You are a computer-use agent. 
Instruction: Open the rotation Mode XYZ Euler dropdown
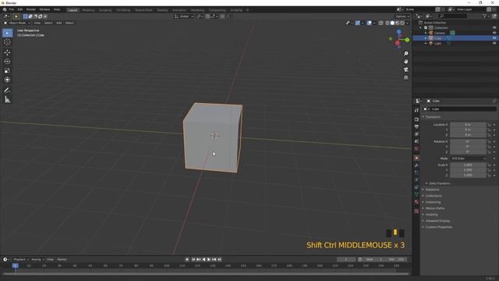[x=469, y=158]
